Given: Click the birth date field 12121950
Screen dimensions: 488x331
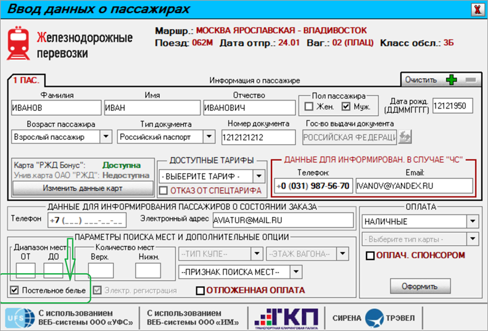Looking at the screenshot, I should [x=452, y=106].
